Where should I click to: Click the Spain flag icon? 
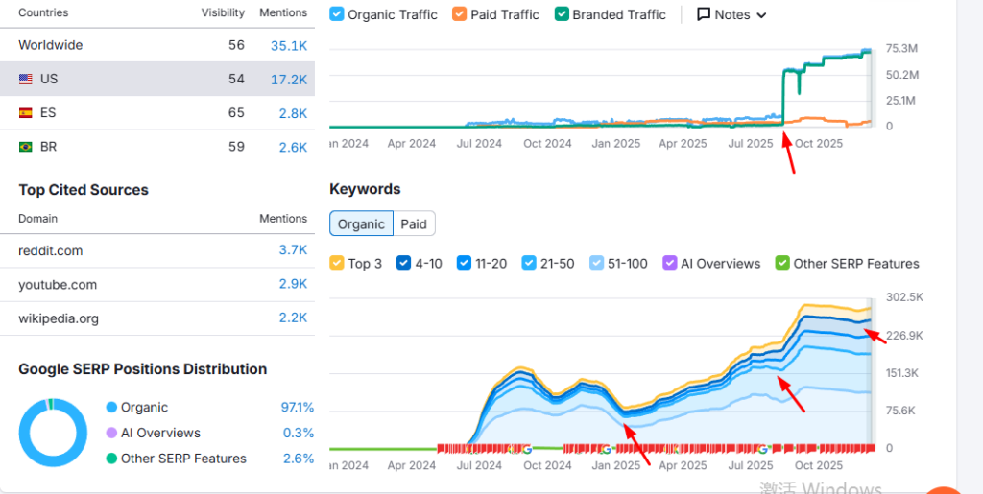pyautogui.click(x=26, y=113)
